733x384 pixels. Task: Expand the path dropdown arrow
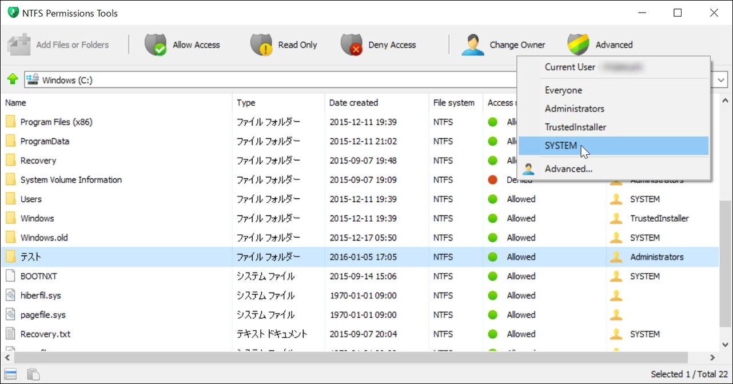(x=720, y=80)
